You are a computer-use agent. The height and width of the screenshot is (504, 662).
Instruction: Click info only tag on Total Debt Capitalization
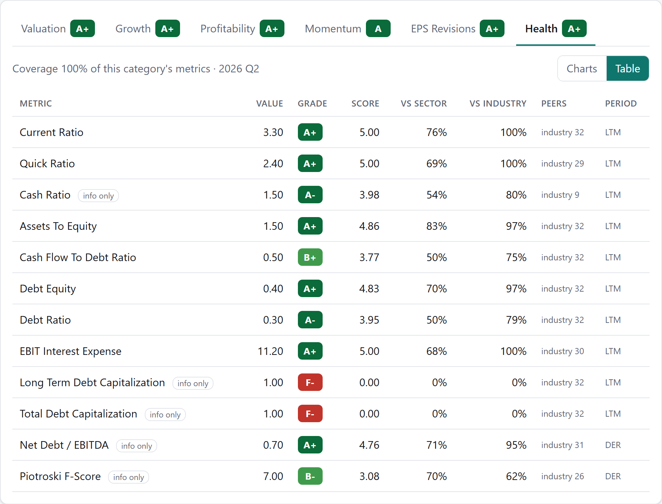point(165,415)
